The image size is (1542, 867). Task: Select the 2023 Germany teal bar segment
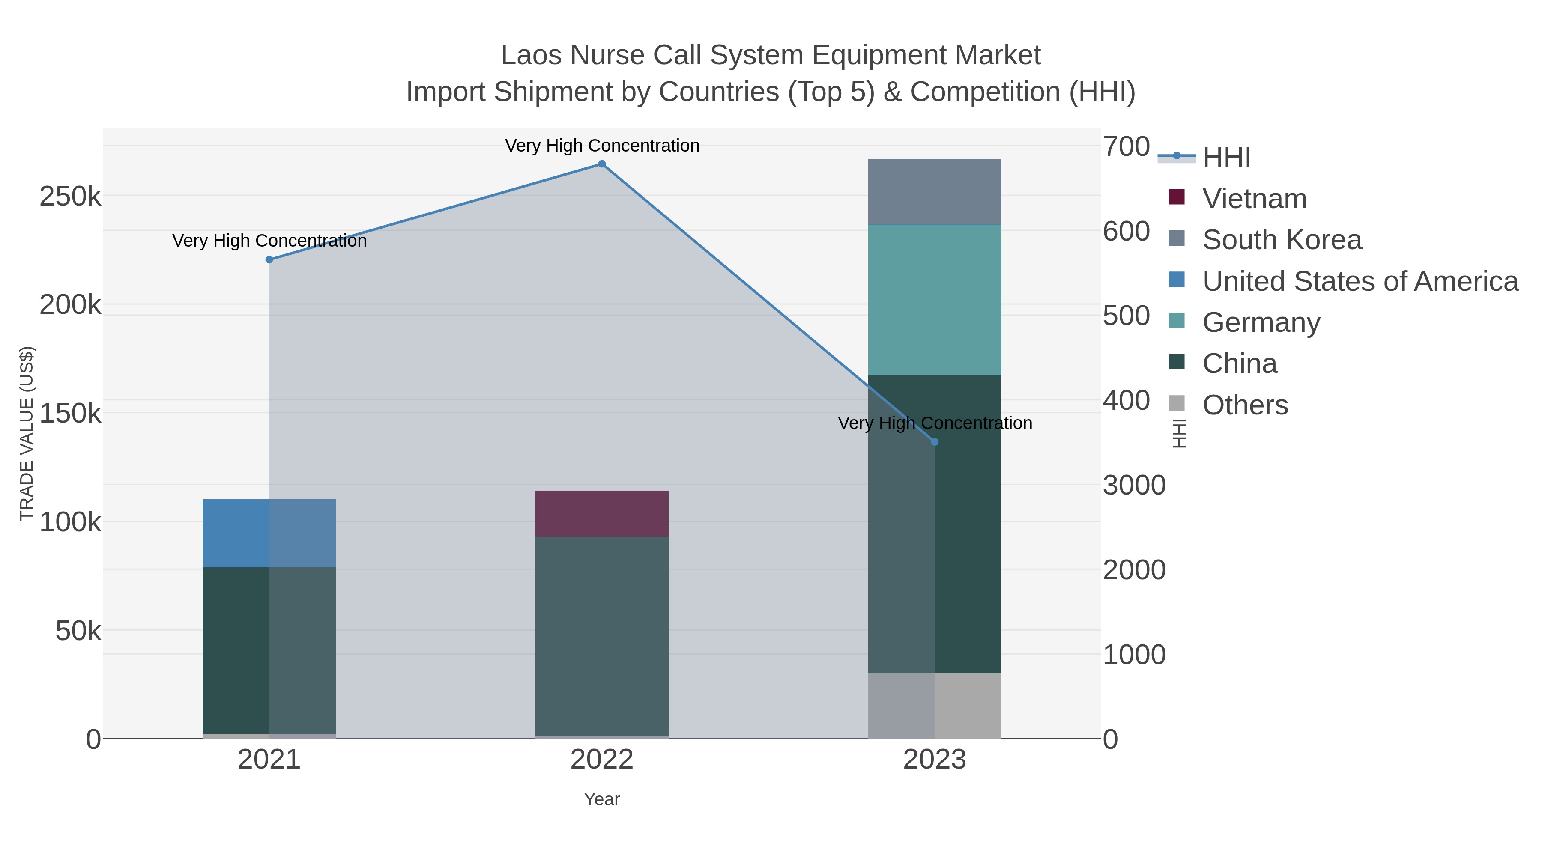click(935, 301)
